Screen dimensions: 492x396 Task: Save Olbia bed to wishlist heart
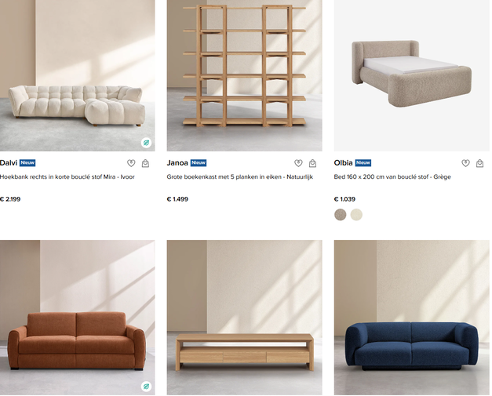tap(465, 163)
